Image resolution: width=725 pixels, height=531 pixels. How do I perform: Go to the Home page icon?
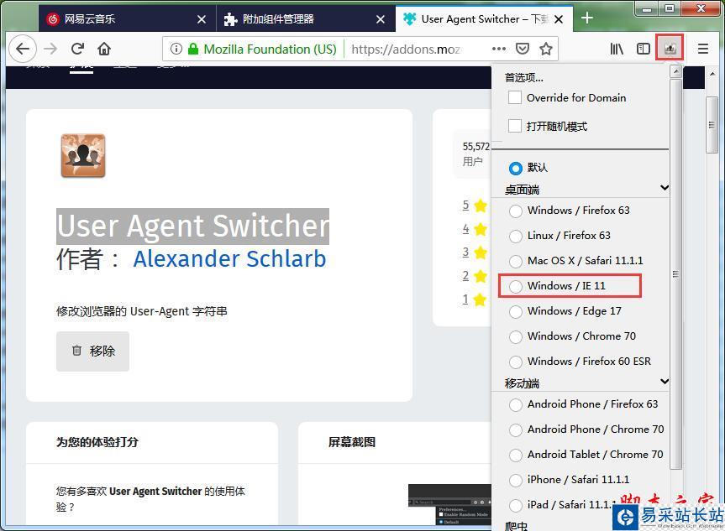[104, 49]
